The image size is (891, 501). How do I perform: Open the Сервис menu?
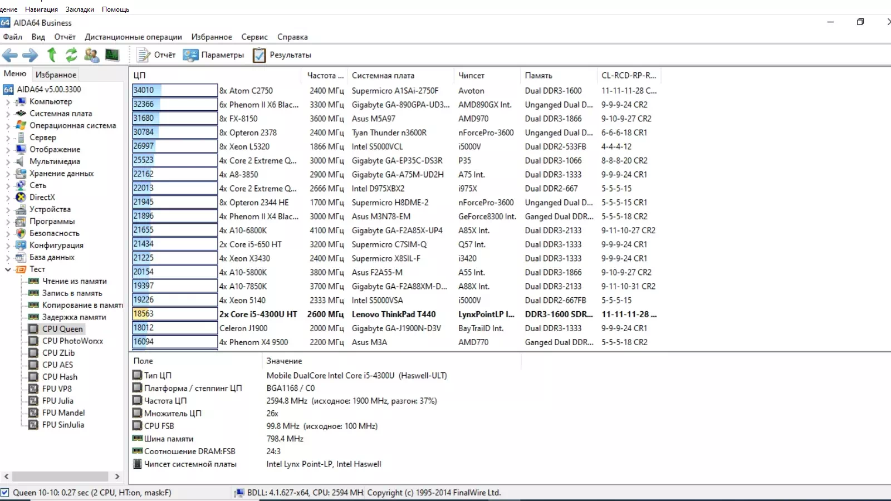(x=254, y=37)
